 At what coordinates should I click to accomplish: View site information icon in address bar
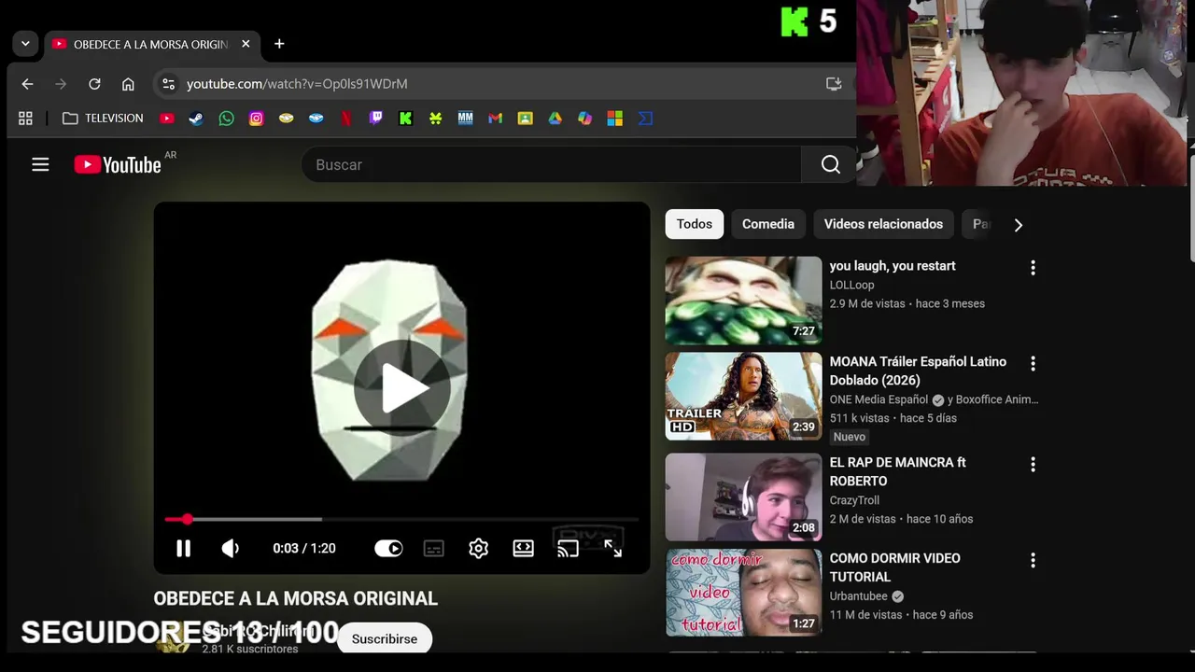(168, 84)
